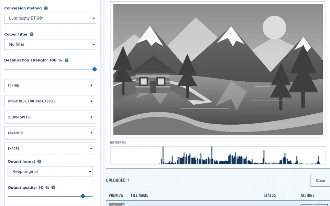Click the 'STATUS' column header

coord(270,195)
